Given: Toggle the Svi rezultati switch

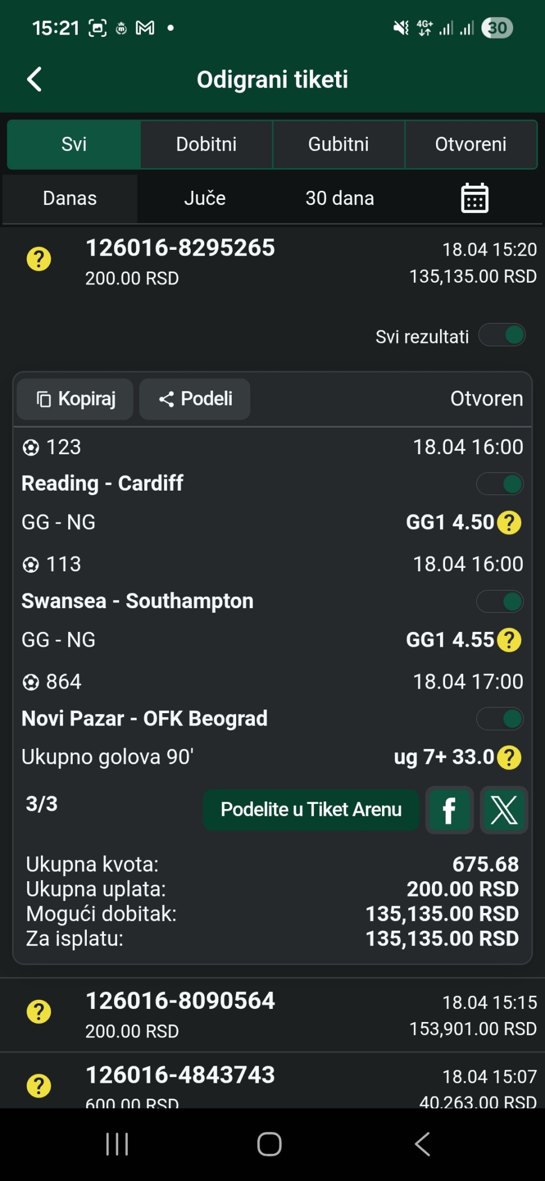Looking at the screenshot, I should 502,335.
